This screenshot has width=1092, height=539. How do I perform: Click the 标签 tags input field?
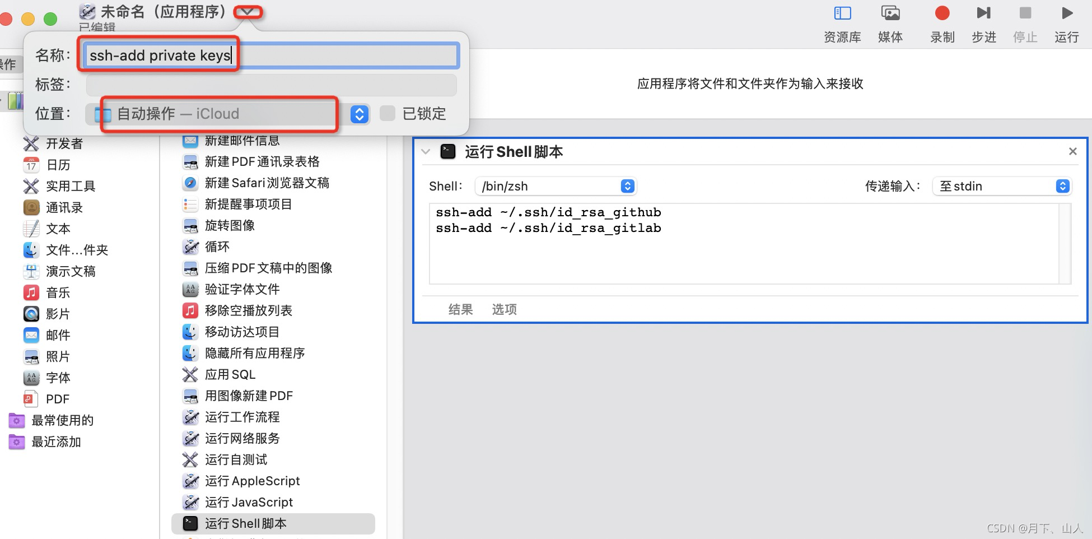tap(272, 85)
